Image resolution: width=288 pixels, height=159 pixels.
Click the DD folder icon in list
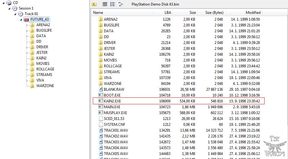pos(101,37)
